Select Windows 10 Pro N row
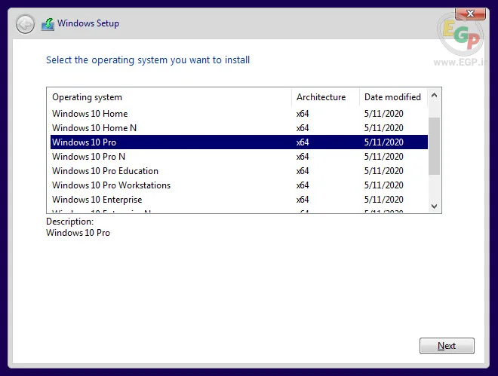498x376 pixels. (x=239, y=156)
